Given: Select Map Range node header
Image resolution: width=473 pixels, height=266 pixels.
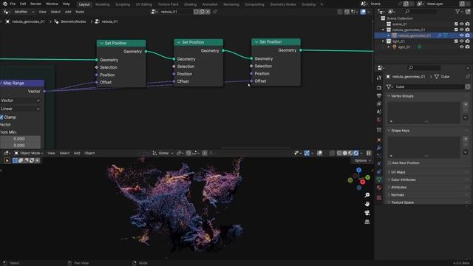Looking at the screenshot, I should [21, 83].
